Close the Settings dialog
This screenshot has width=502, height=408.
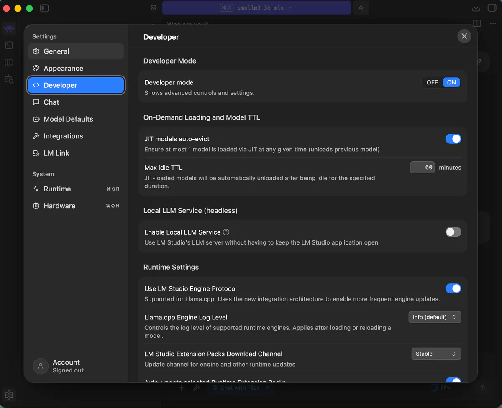pos(464,36)
